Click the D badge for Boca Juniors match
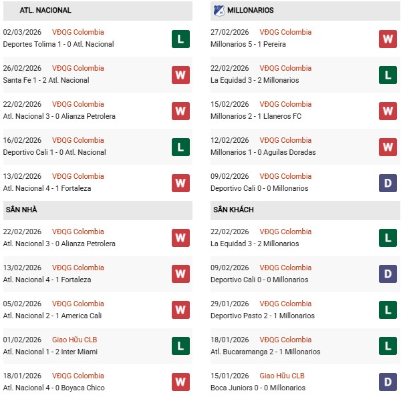 click(x=388, y=382)
